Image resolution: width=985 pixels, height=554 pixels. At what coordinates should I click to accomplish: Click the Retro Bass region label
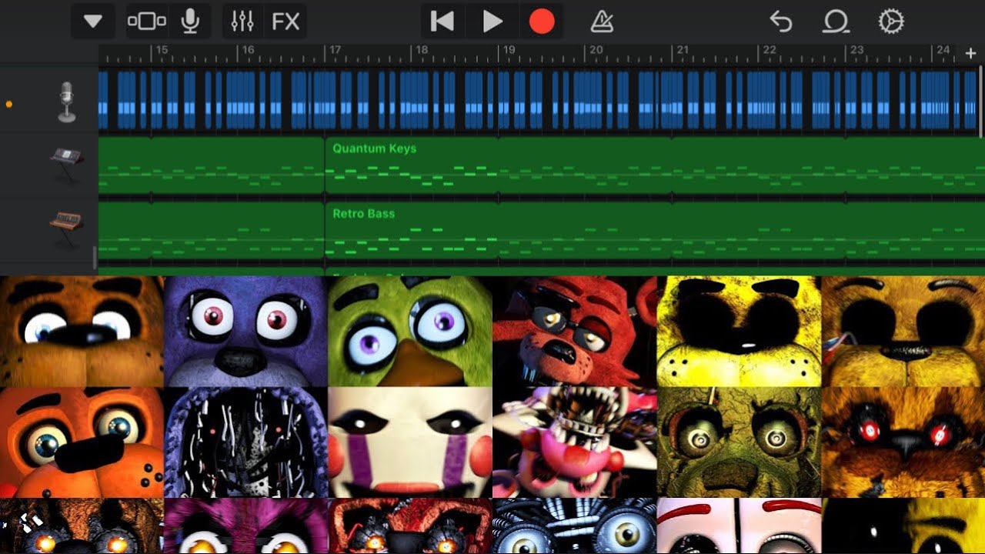(363, 214)
